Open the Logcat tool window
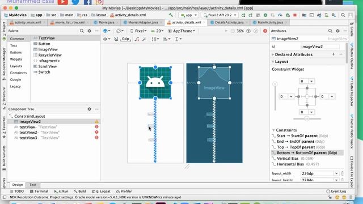This screenshot has width=363, height=204. click(x=101, y=192)
